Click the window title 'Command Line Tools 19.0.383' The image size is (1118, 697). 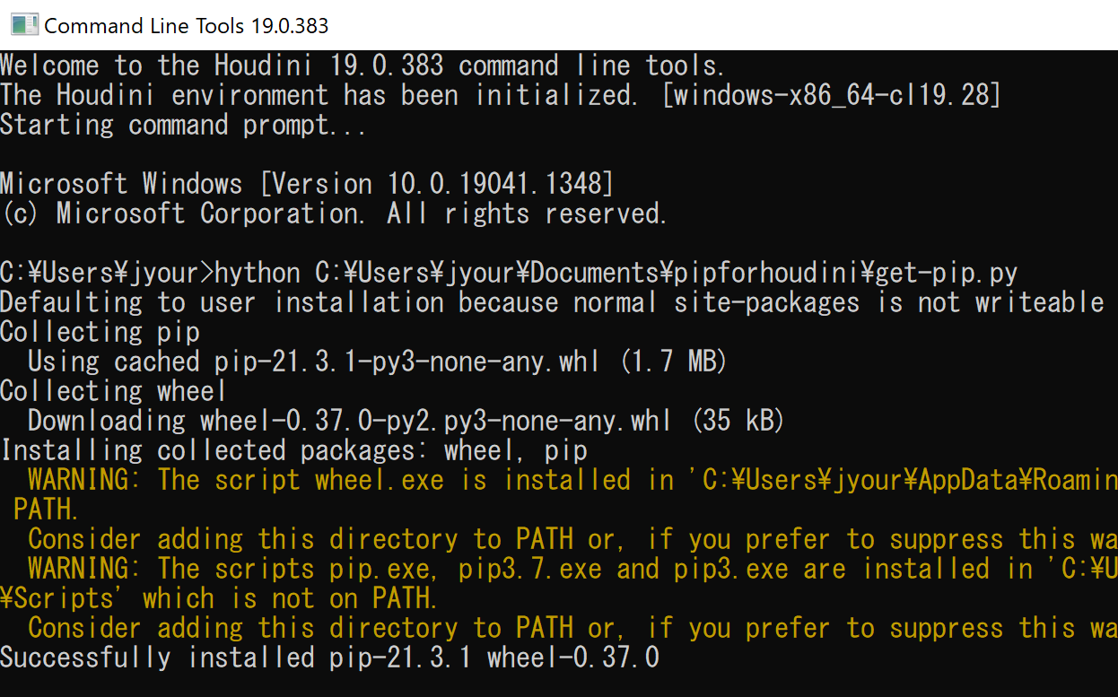click(187, 26)
